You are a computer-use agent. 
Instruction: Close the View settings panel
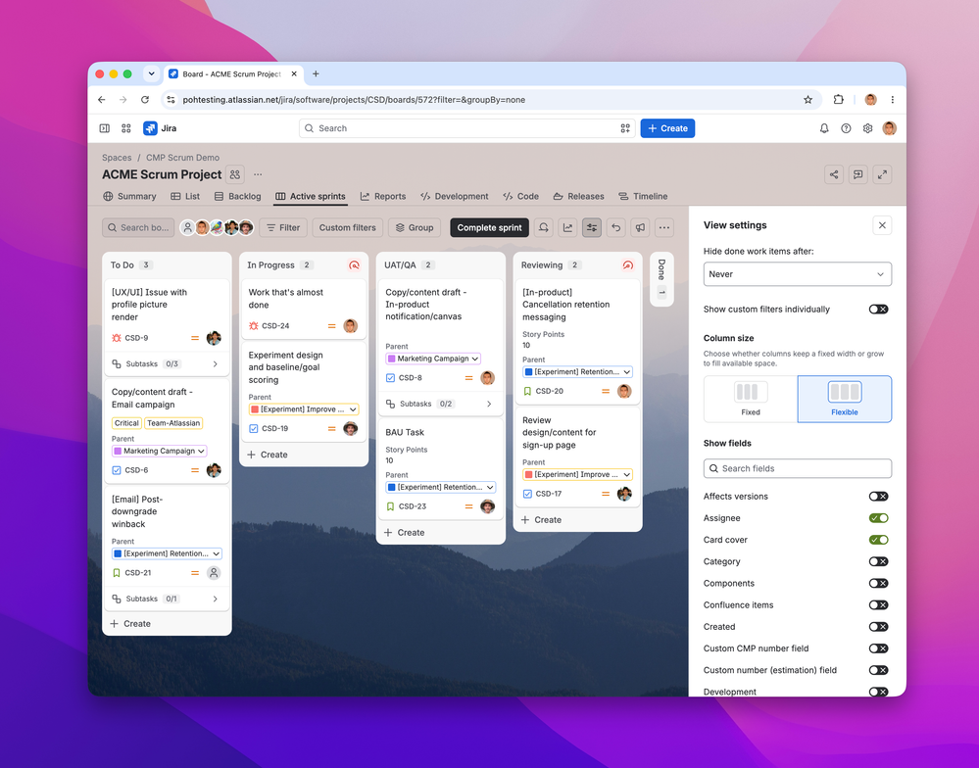coord(882,225)
